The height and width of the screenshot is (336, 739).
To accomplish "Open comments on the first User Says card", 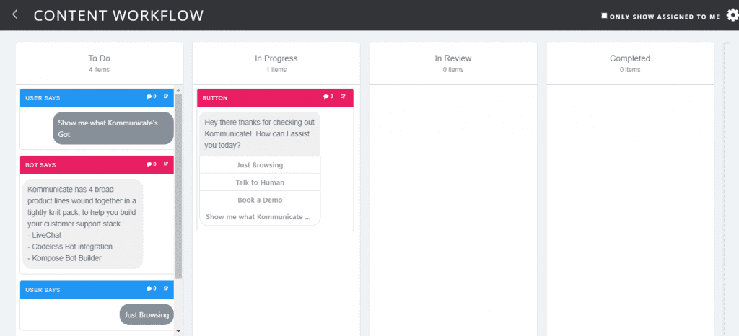I will tap(152, 97).
